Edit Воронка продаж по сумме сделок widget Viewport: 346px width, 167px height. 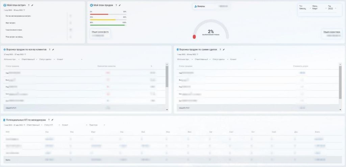pyautogui.click(x=224, y=49)
